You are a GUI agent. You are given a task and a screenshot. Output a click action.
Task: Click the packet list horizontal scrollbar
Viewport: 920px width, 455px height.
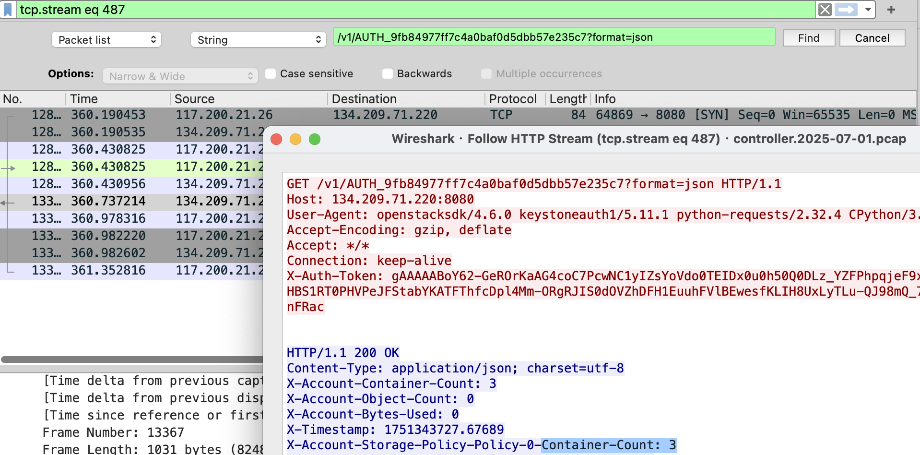[x=132, y=359]
